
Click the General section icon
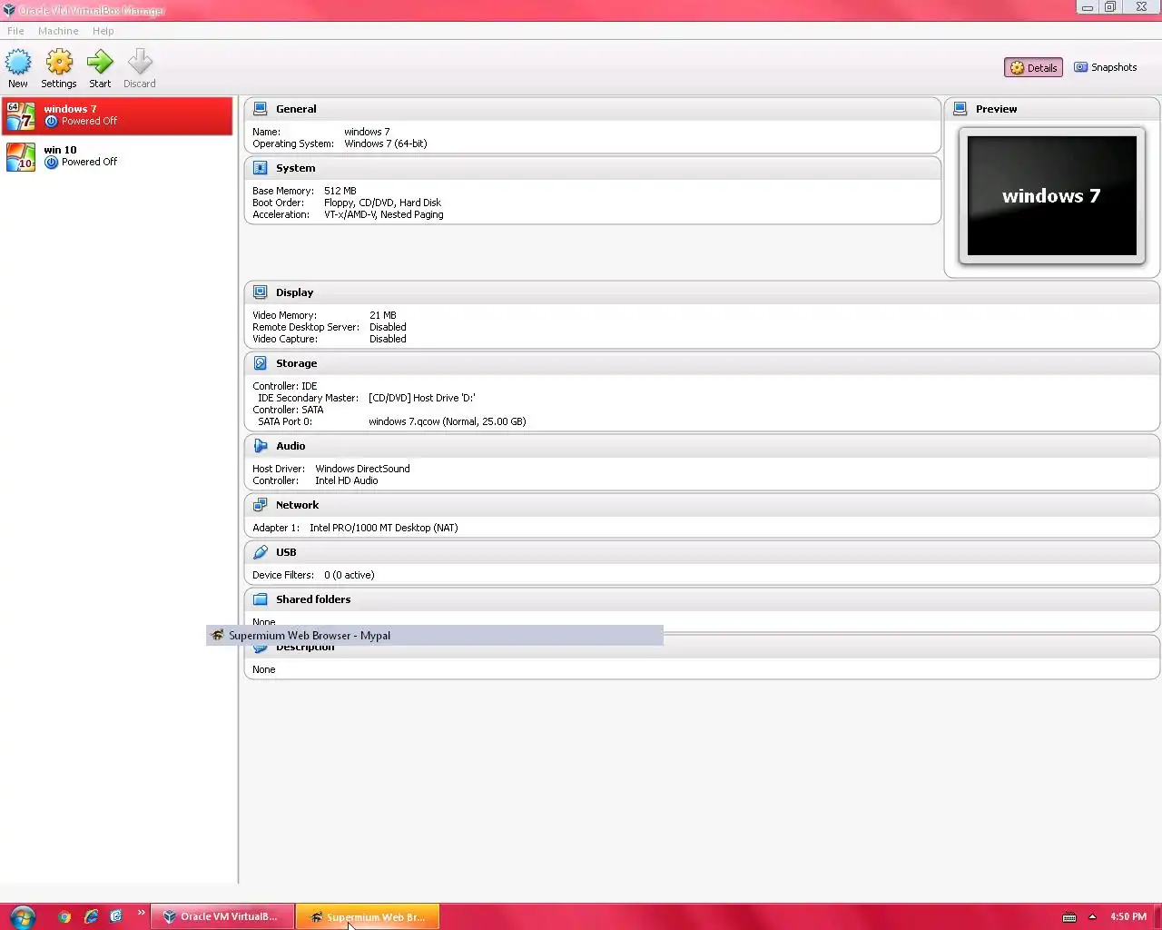261,109
